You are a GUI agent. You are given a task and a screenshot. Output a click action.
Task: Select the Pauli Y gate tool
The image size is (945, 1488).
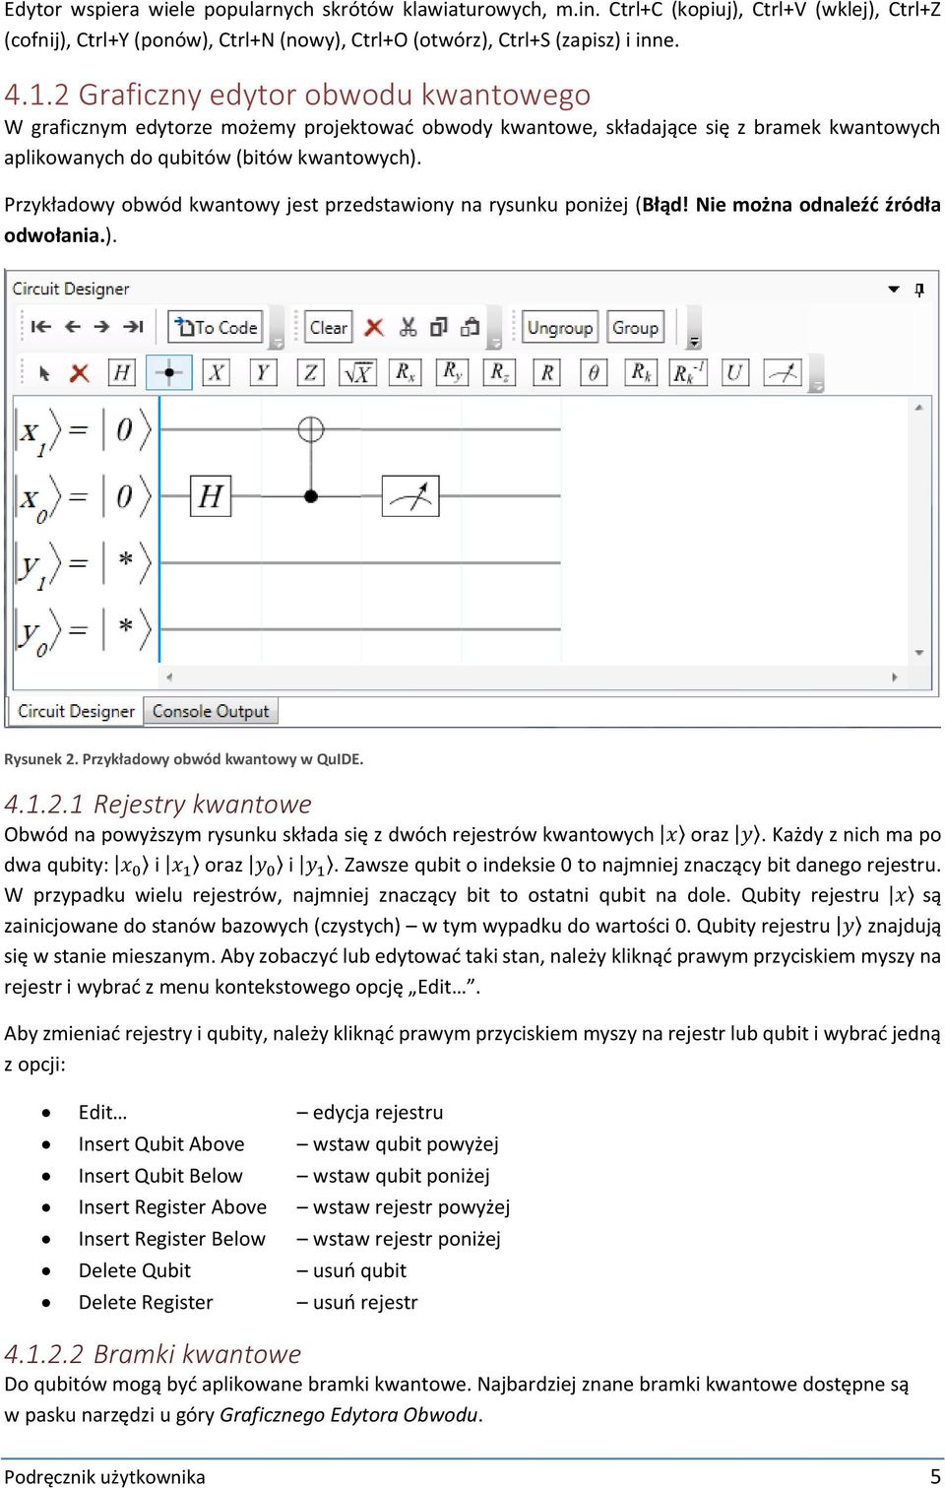(263, 373)
